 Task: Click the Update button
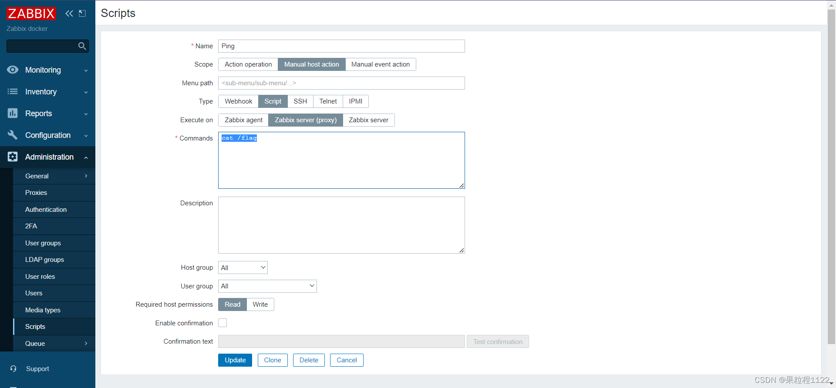[235, 360]
